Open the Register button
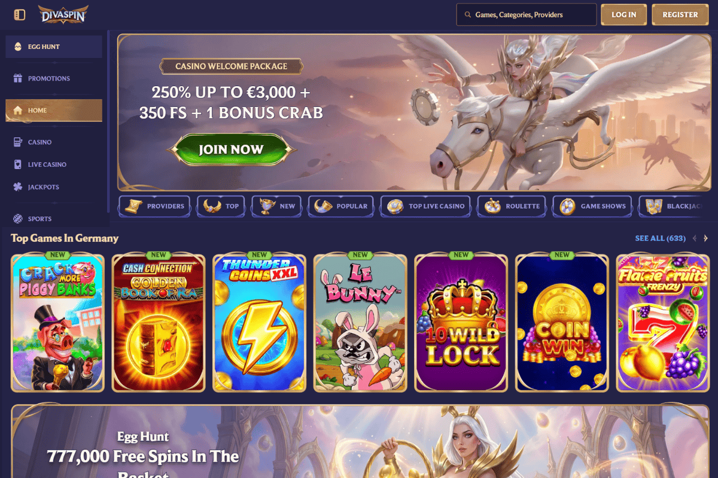 pyautogui.click(x=680, y=15)
